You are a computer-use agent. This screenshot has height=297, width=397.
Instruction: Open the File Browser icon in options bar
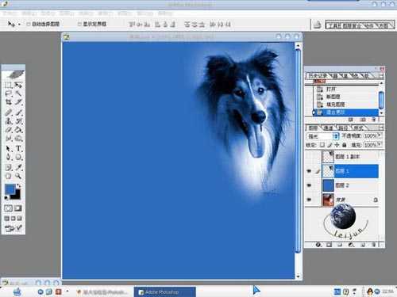pos(318,25)
